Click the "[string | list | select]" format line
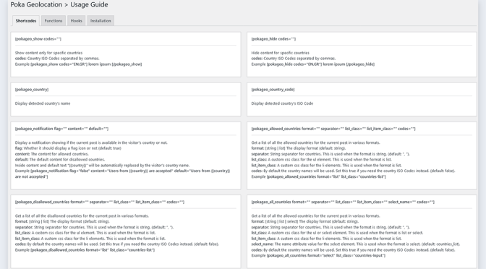 (304, 221)
